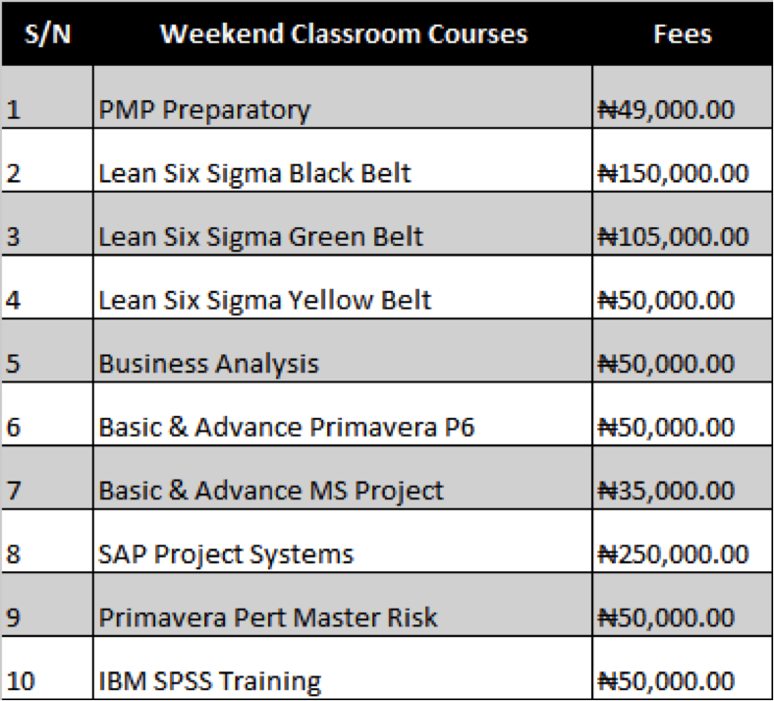This screenshot has width=774, height=701.
Task: Select the ₦49,000.00 fee cell
Action: point(683,96)
